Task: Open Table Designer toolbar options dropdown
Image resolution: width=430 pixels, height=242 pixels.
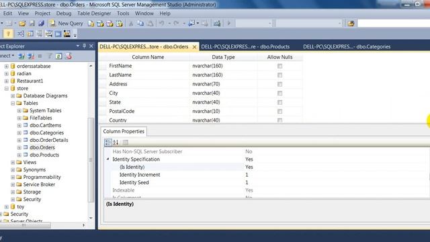Action: coord(75,34)
